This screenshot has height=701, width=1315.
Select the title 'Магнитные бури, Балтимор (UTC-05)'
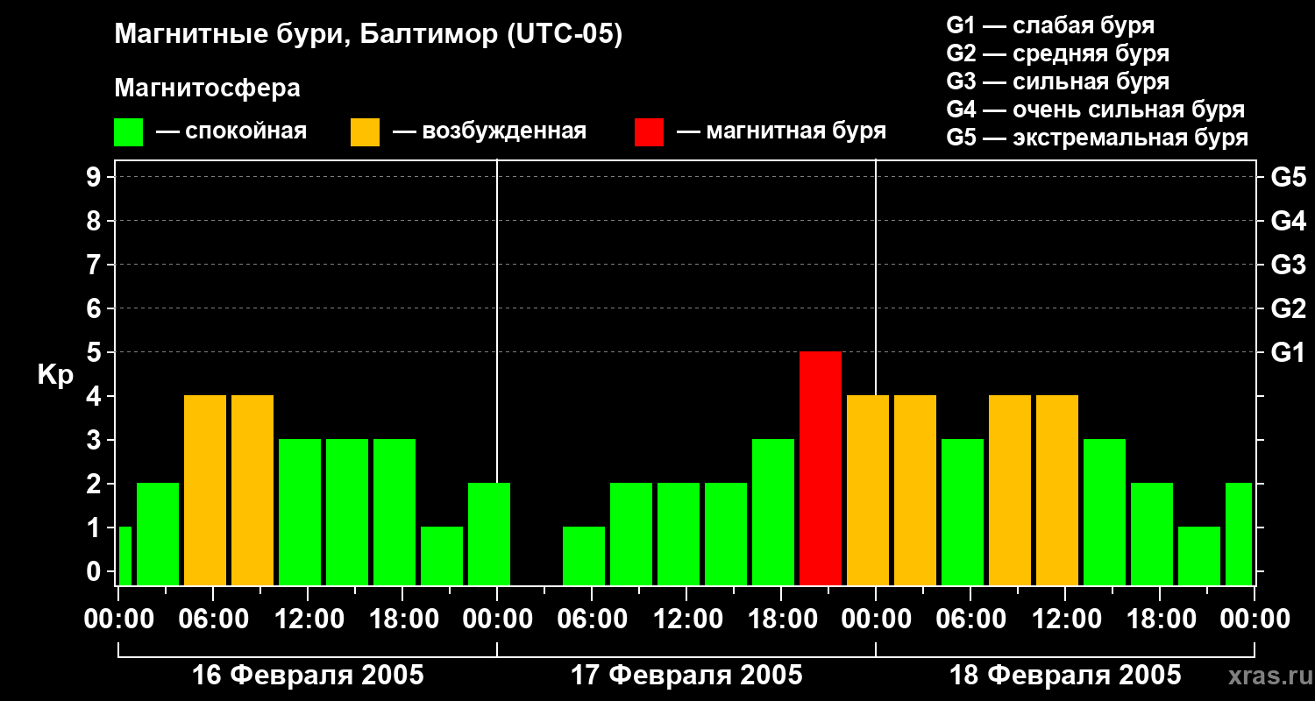click(x=368, y=35)
